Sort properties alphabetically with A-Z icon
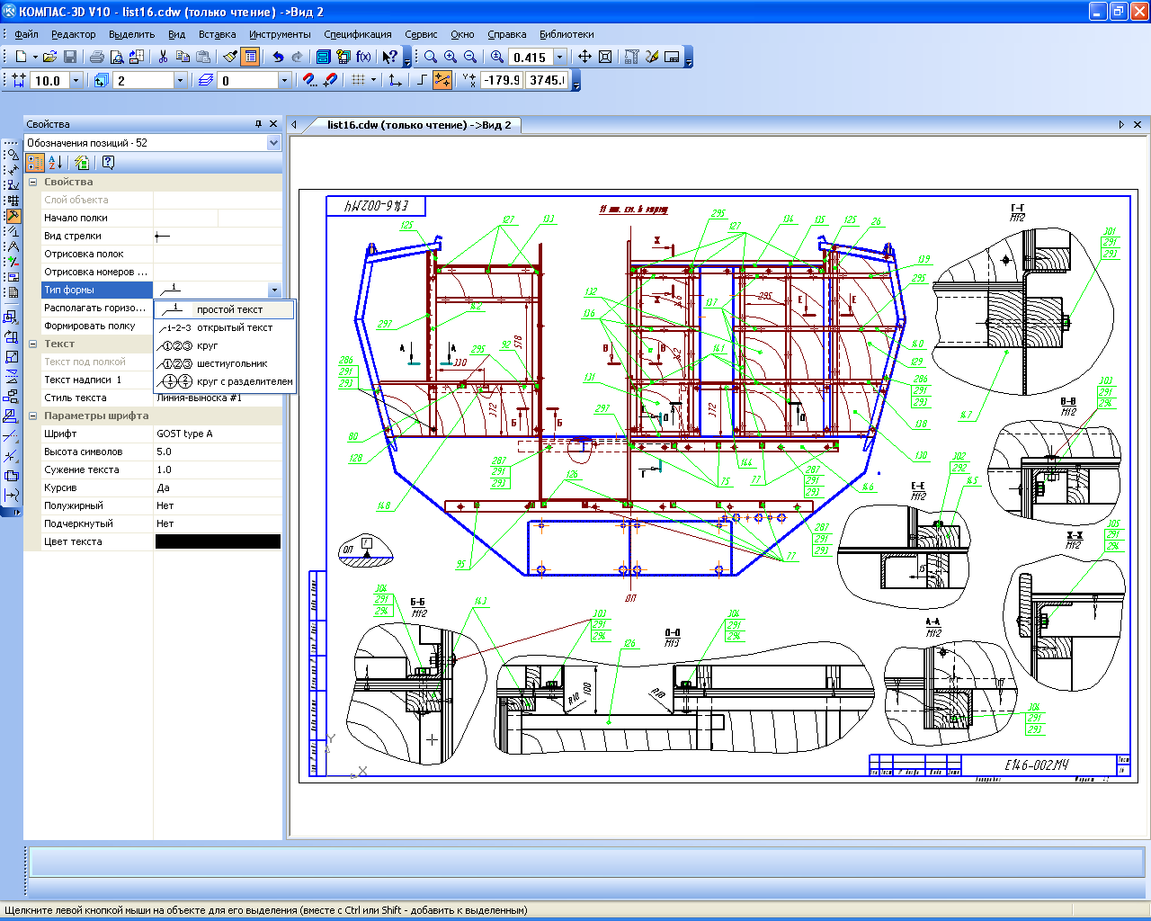 pos(55,163)
